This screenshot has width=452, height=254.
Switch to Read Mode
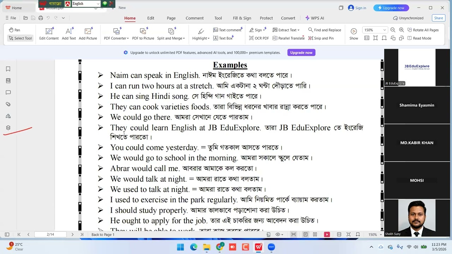[x=419, y=38]
